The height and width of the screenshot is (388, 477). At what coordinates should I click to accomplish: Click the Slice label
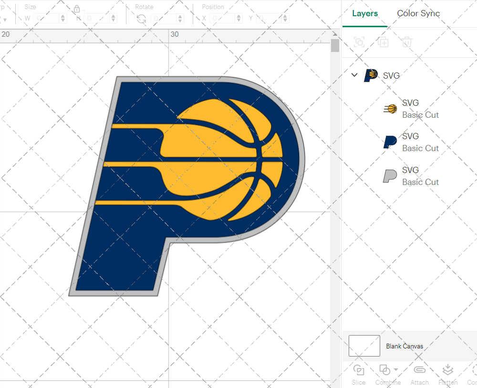coord(358,383)
